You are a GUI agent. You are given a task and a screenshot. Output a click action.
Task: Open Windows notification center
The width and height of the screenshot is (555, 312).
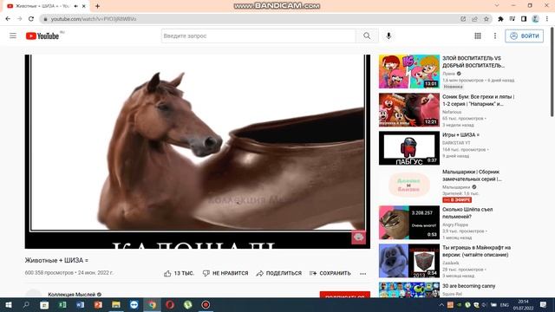[544, 305]
